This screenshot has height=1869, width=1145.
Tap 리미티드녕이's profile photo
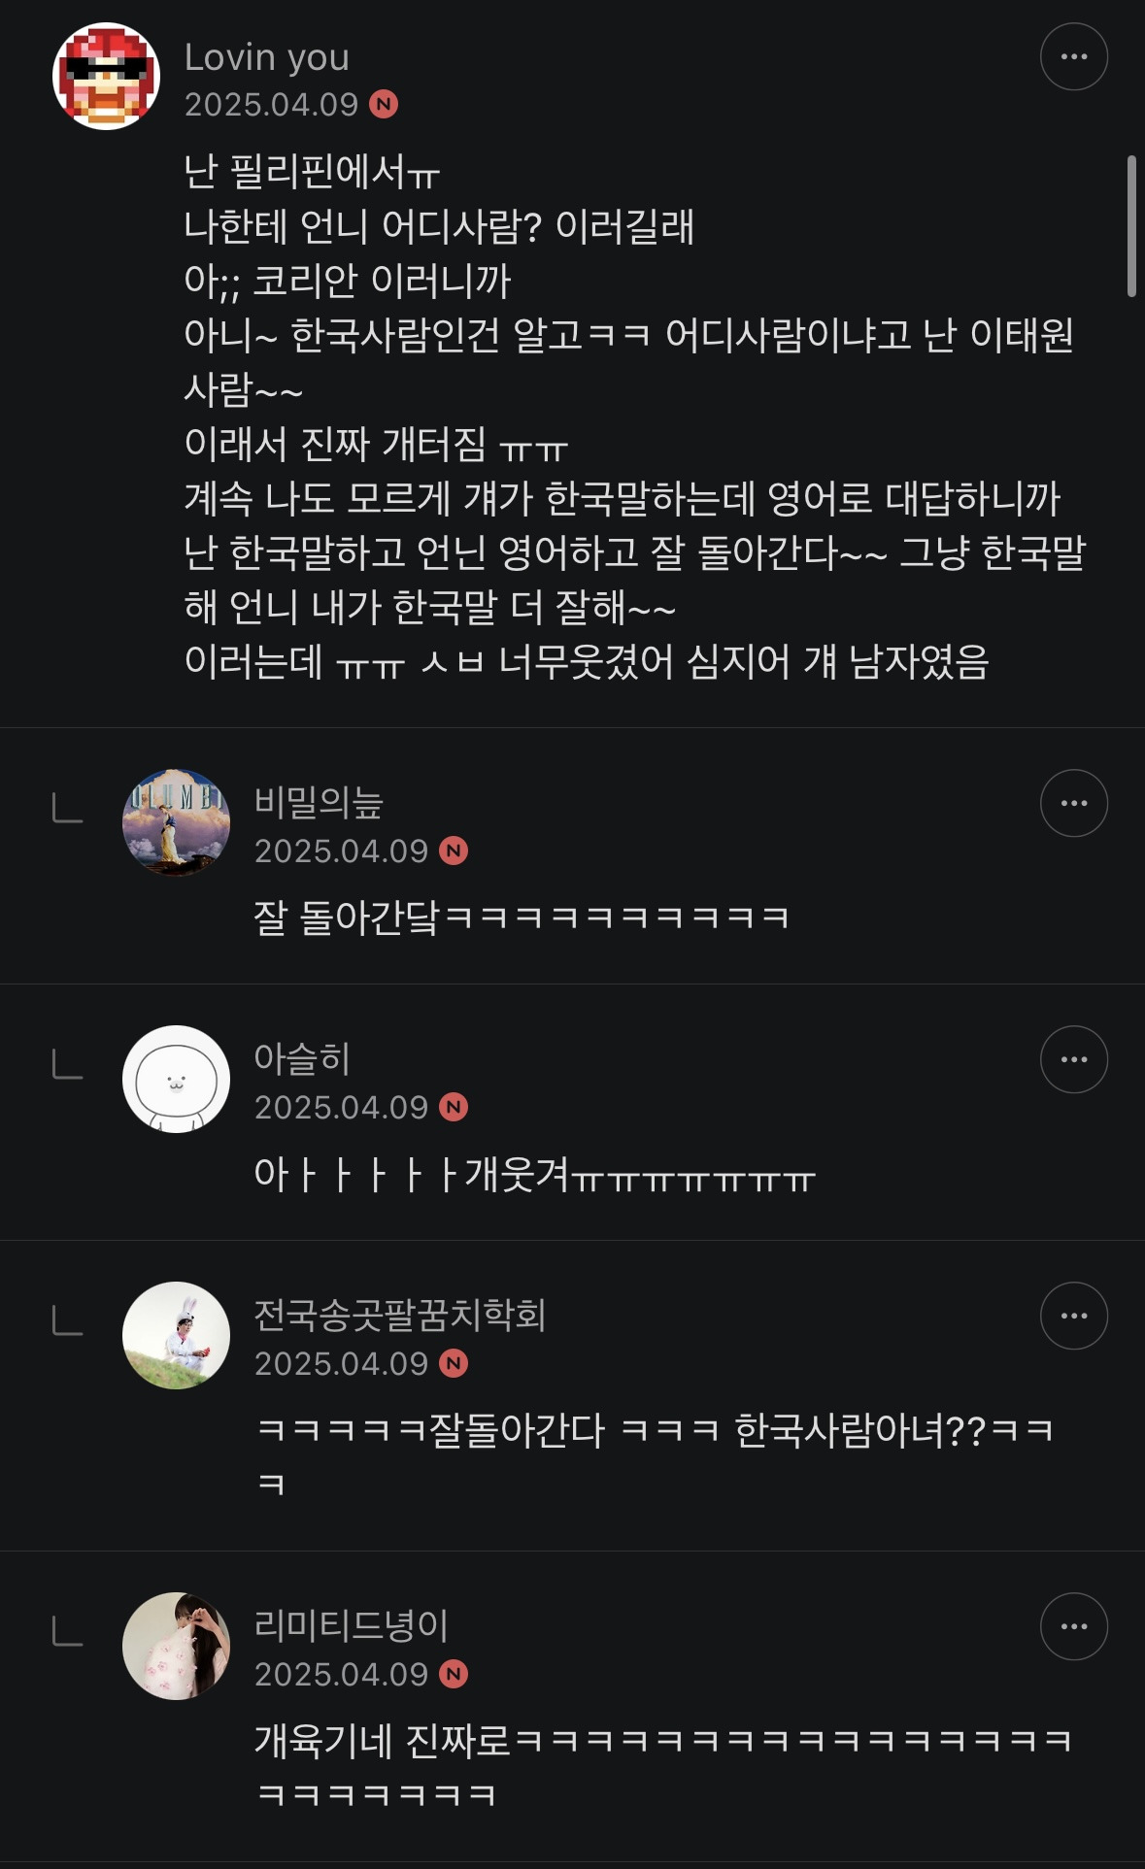click(176, 1646)
